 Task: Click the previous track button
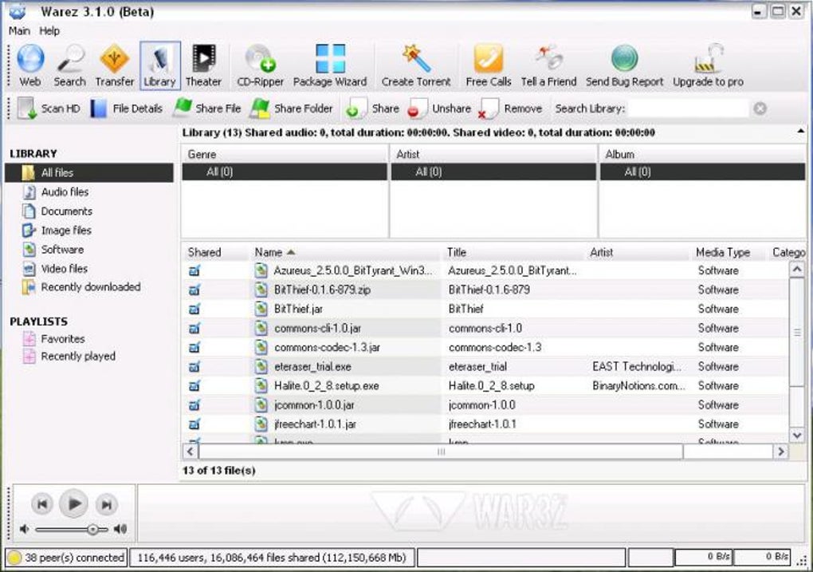42,504
